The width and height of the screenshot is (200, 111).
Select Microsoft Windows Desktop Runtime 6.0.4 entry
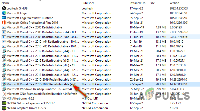pos(39,89)
